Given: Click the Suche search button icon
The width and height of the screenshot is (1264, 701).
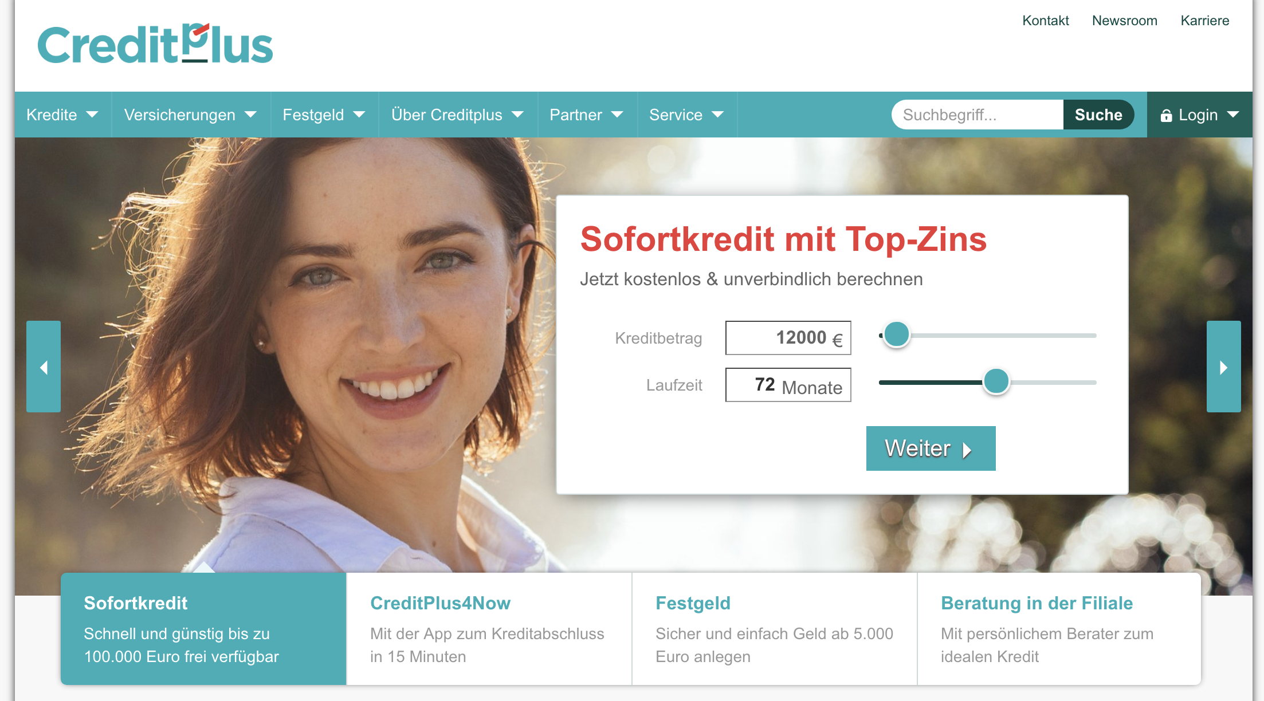Looking at the screenshot, I should click(1098, 114).
